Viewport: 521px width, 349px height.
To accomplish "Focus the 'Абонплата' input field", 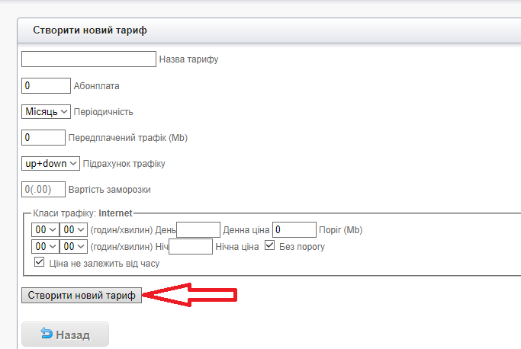I will click(x=46, y=85).
